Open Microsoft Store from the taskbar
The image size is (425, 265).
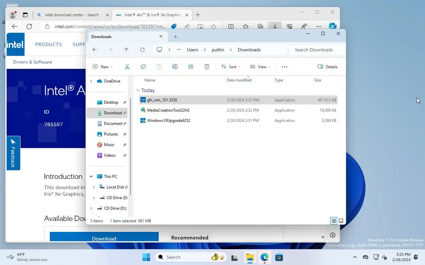(279, 257)
